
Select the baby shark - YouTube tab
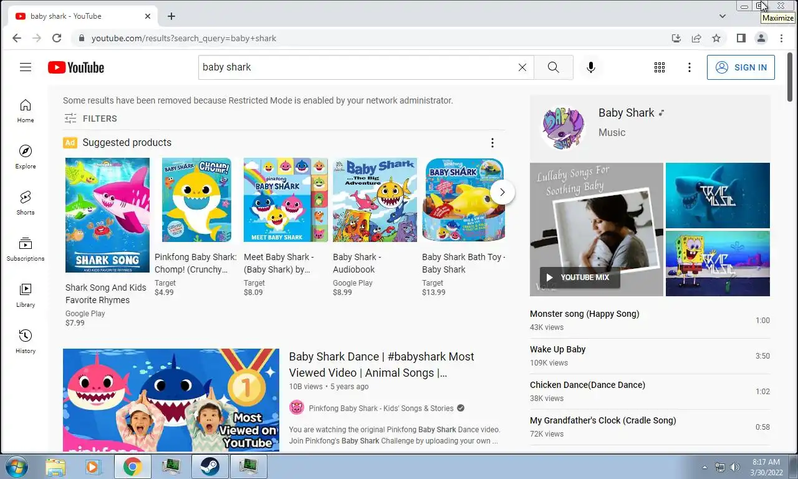click(x=81, y=16)
